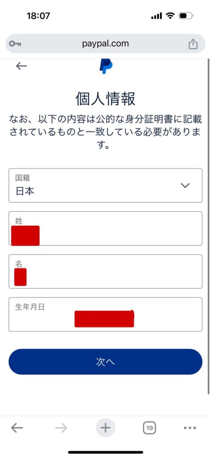Tap the browser forward arrow in bottom toolbar
This screenshot has height=458, width=211.
point(61,428)
